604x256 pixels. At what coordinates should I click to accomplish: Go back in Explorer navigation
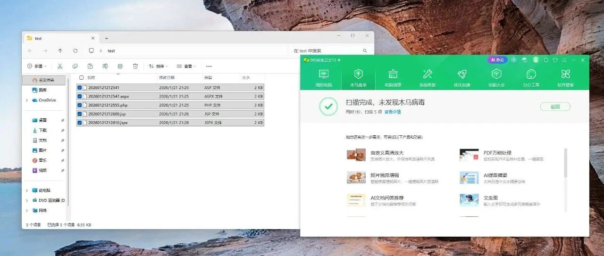pos(30,51)
